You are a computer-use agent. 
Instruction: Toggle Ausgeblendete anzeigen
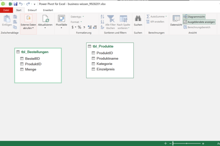(199, 22)
